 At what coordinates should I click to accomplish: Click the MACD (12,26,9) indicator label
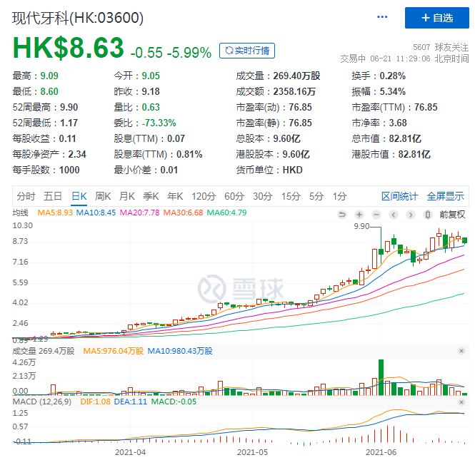(x=42, y=402)
